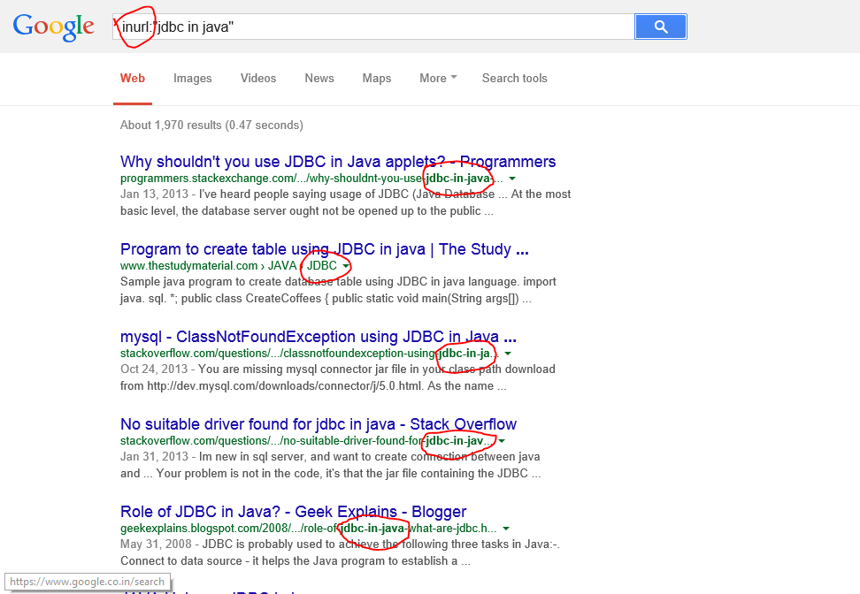Click the classnotfoundexception stackoverflow green URL
The width and height of the screenshot is (860, 594).
click(310, 354)
